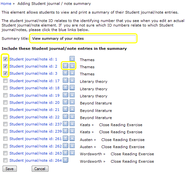Open Student journal/note id: 21 link
Viewport: 186px width, 174px height.
point(34,110)
